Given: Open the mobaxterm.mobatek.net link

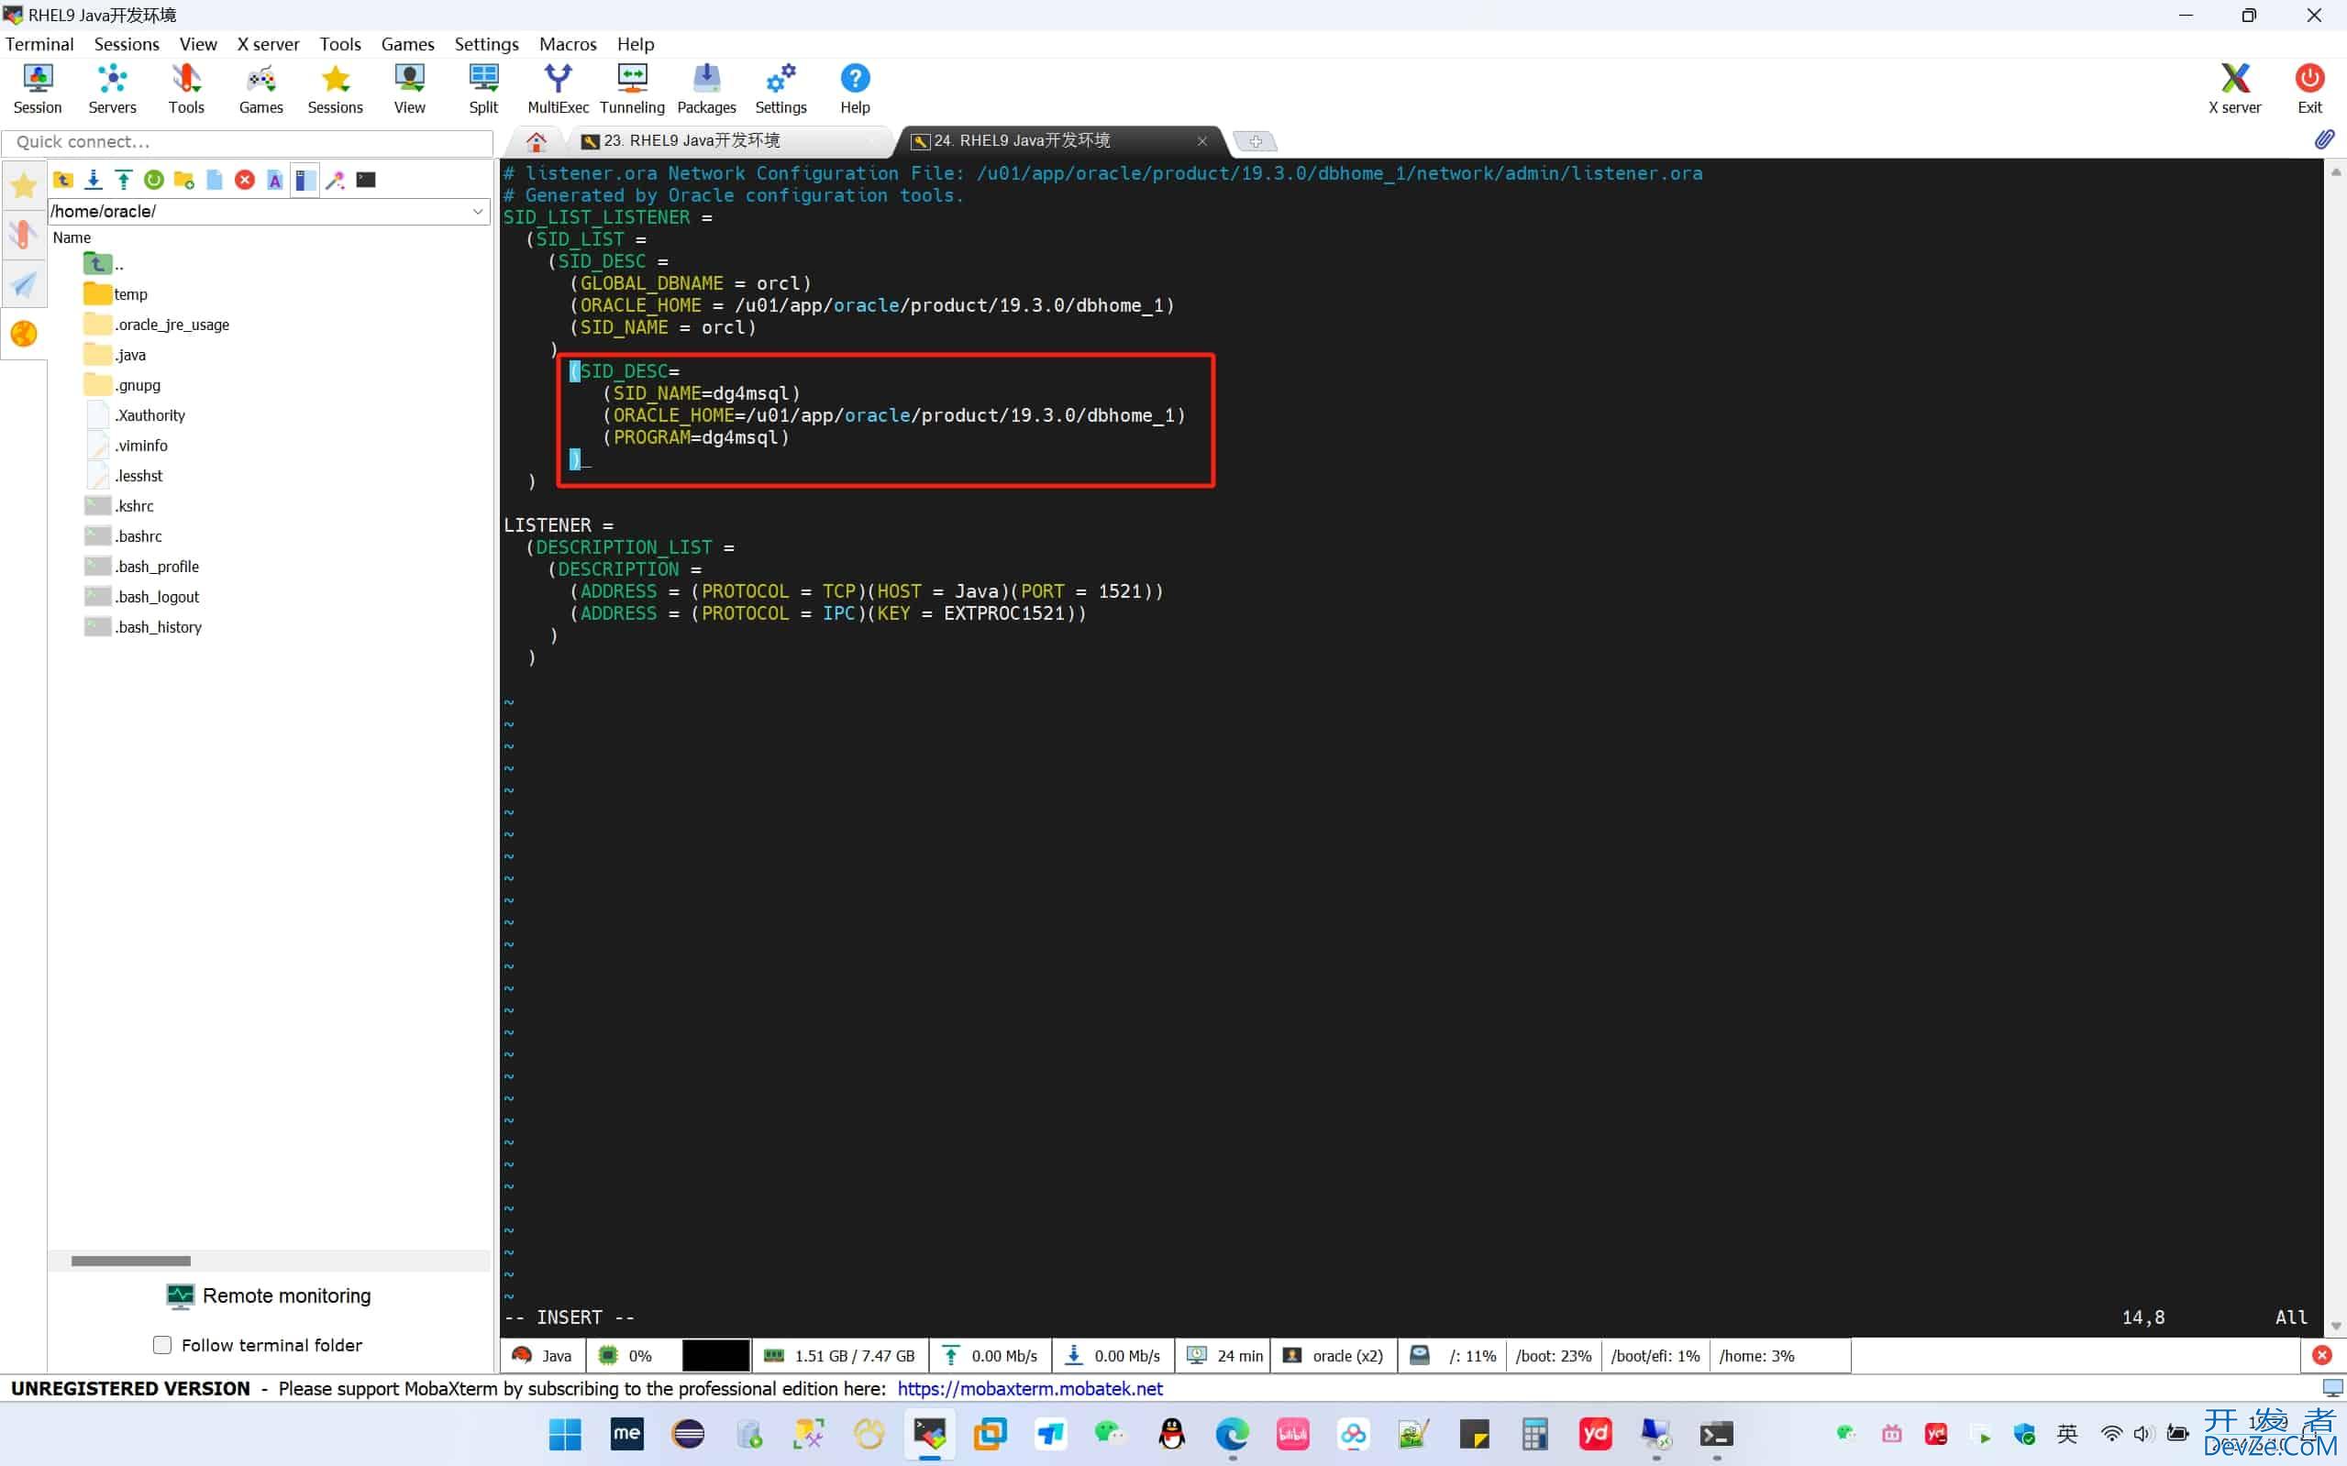Looking at the screenshot, I should (1029, 1388).
